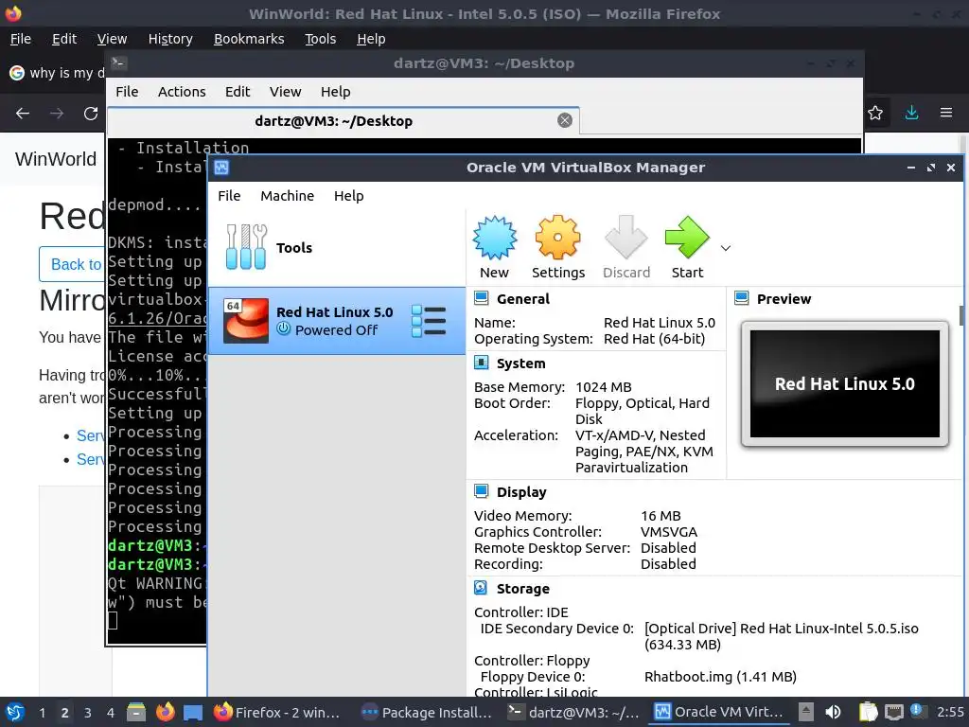Open the terminal File menu

127,92
